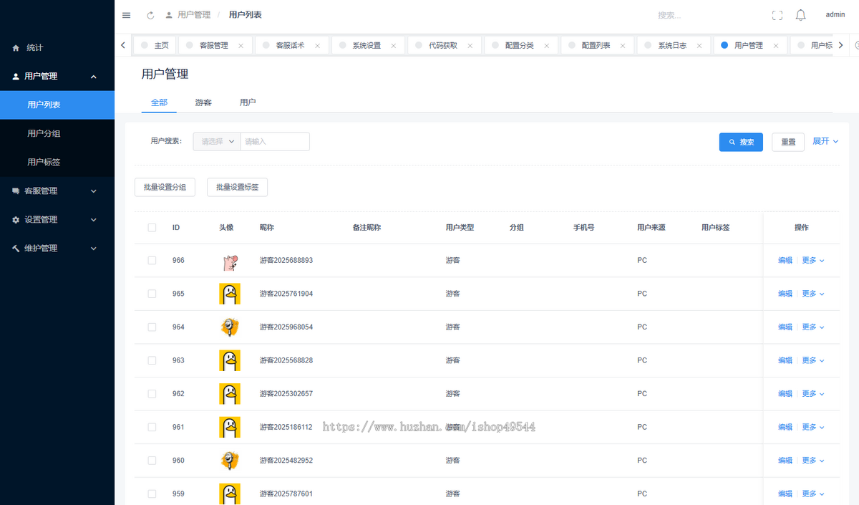Click avatar of user 965

pyautogui.click(x=229, y=294)
